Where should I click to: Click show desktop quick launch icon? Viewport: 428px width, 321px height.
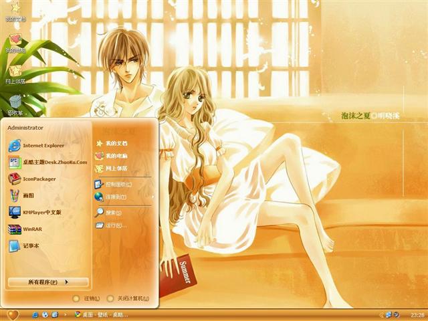[55, 315]
